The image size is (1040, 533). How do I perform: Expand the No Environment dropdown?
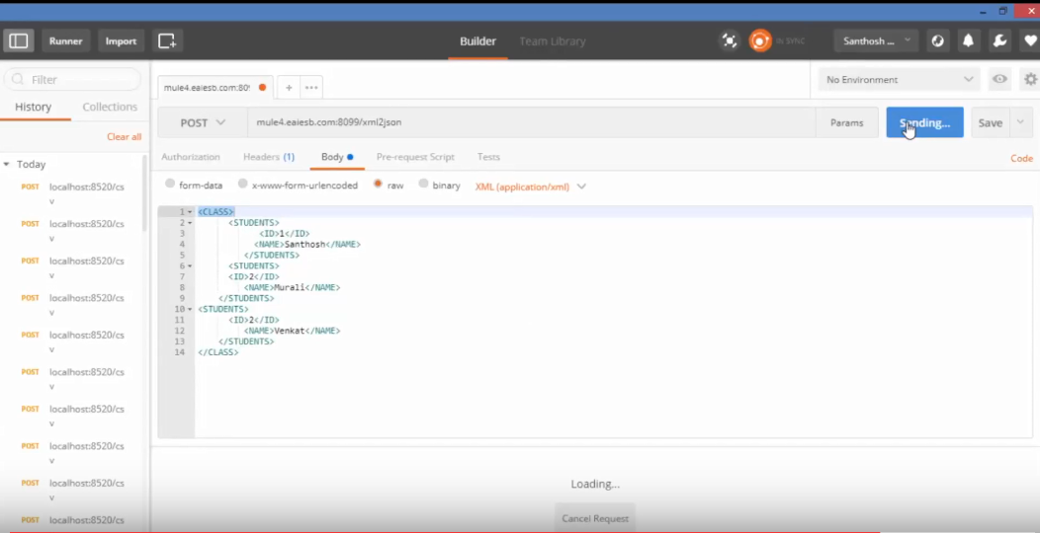pos(899,79)
